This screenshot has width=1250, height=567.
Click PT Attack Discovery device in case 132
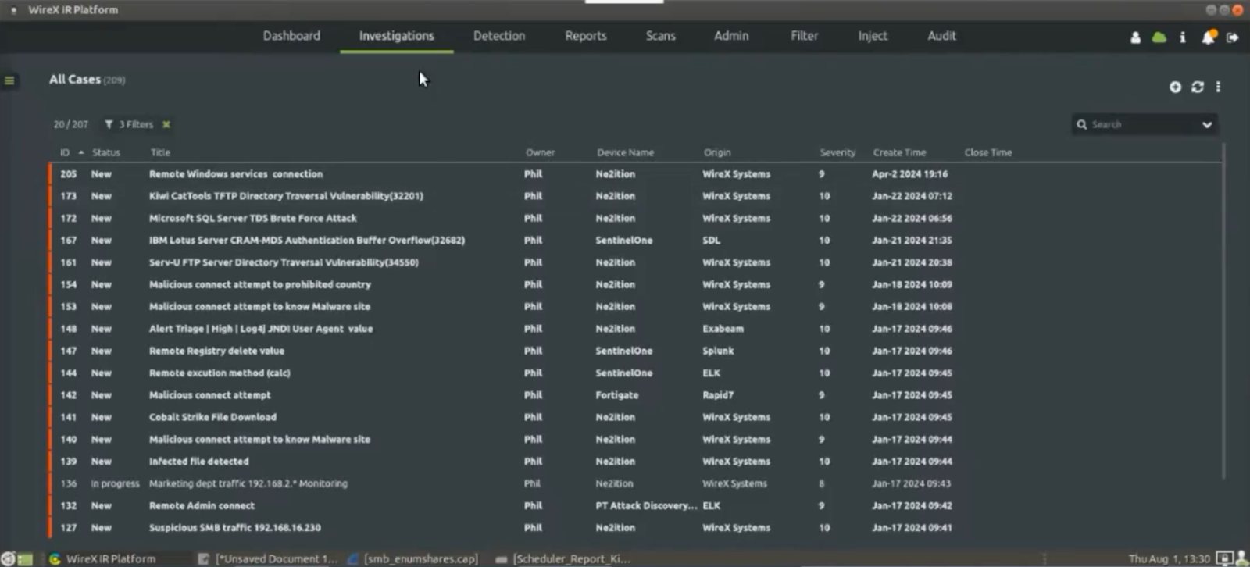646,505
